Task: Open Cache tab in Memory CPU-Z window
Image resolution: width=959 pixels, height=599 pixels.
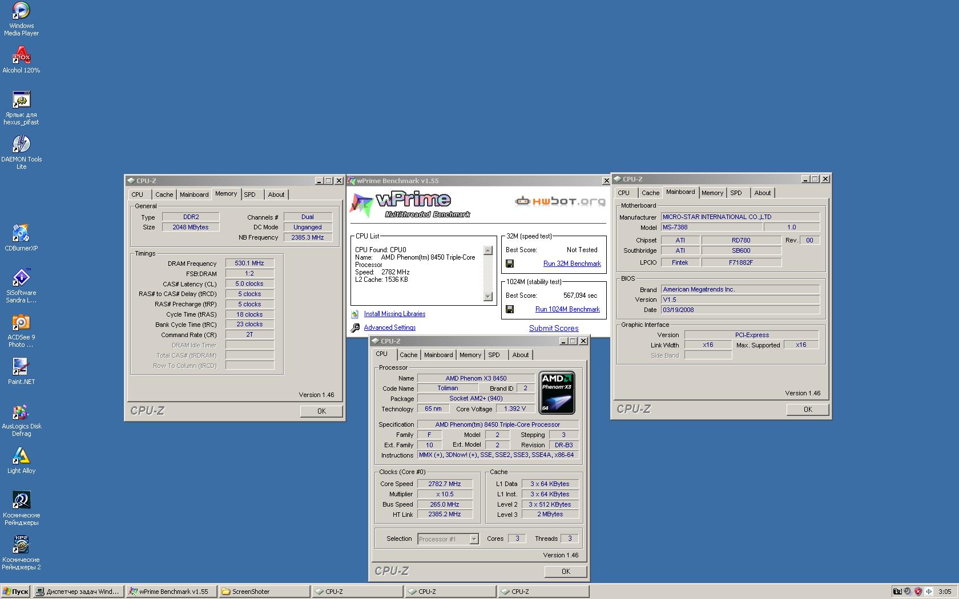Action: pyautogui.click(x=164, y=195)
